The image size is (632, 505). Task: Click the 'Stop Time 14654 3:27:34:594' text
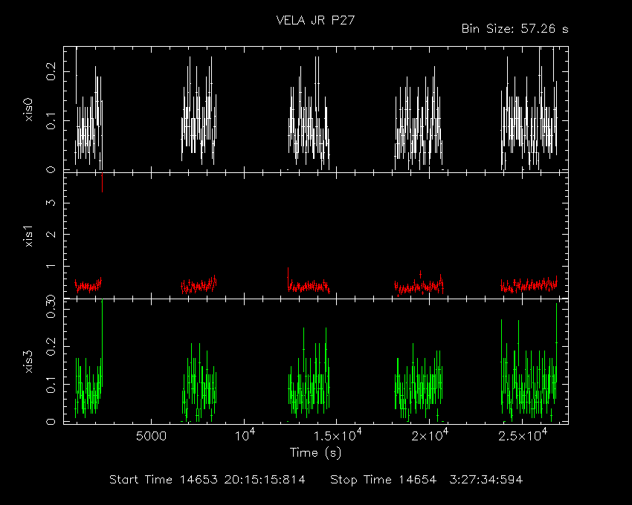427,480
